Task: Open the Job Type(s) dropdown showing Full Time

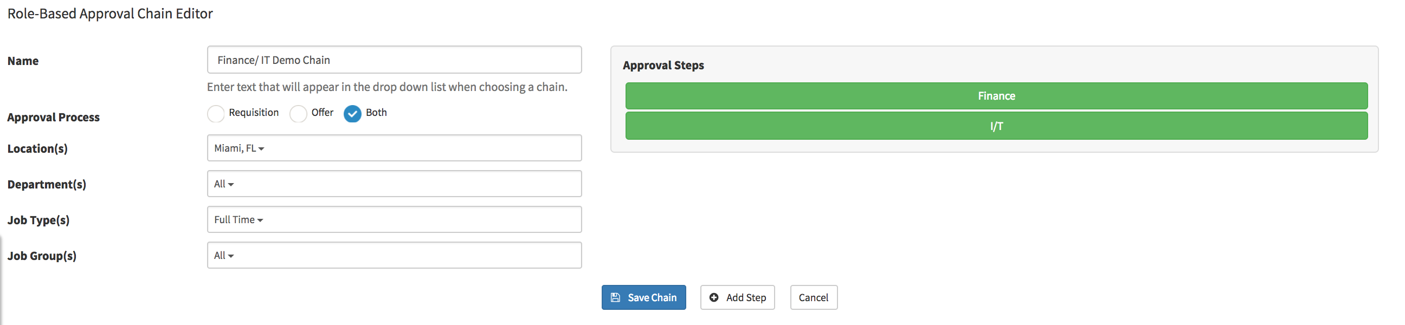Action: click(394, 219)
